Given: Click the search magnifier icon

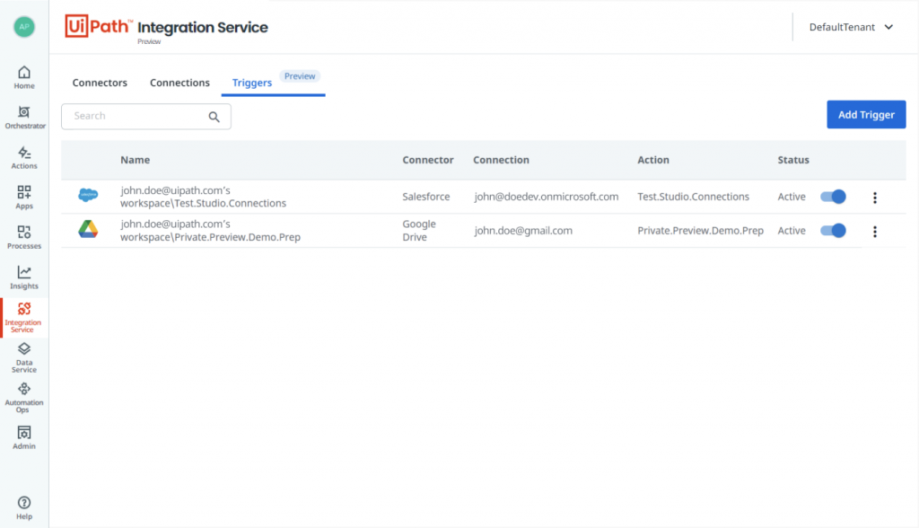Looking at the screenshot, I should tap(214, 117).
